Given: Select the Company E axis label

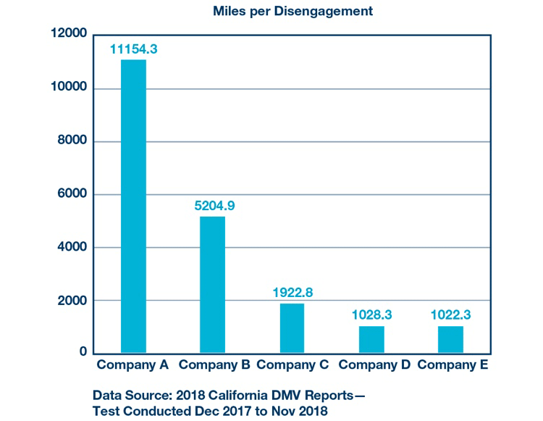Looking at the screenshot, I should point(453,364).
